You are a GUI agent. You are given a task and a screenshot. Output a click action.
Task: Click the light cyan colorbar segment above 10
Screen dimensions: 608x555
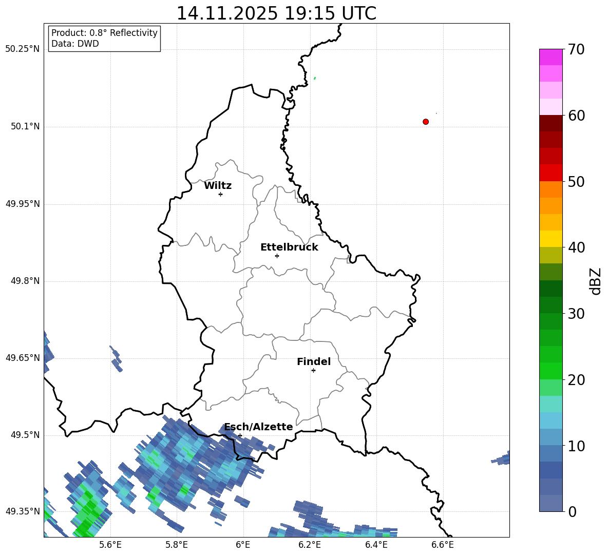tap(551, 420)
